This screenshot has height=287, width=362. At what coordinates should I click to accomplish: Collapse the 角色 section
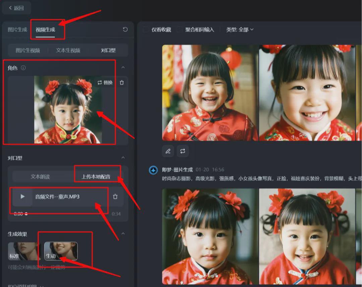[123, 68]
